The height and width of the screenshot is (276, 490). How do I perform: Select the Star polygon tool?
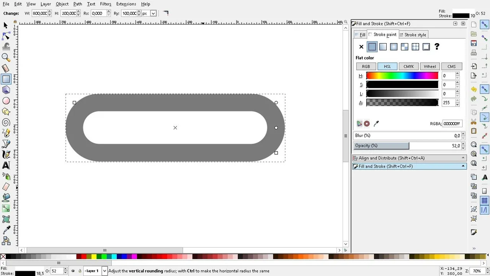tap(6, 111)
